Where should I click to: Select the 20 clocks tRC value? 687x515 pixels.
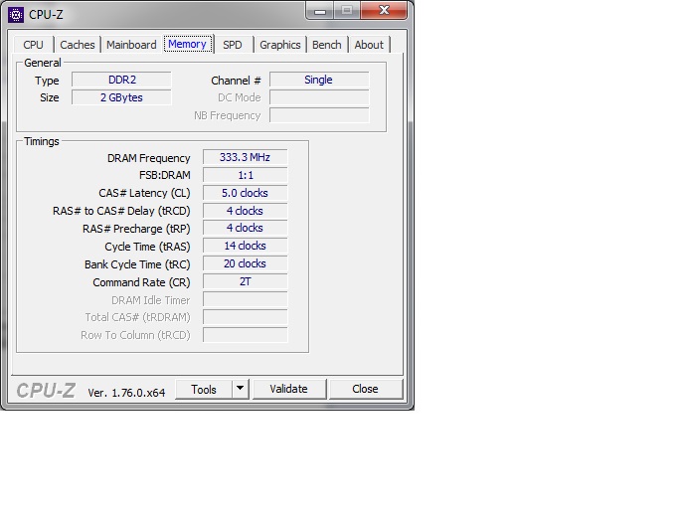click(245, 263)
